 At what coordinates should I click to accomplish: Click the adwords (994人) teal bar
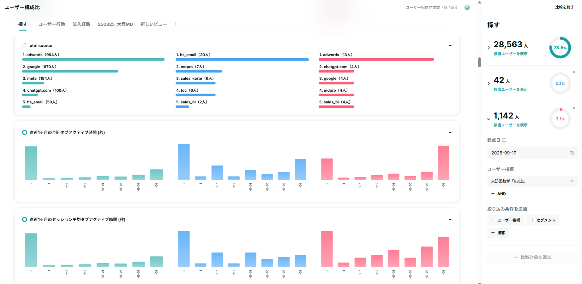tap(93, 60)
